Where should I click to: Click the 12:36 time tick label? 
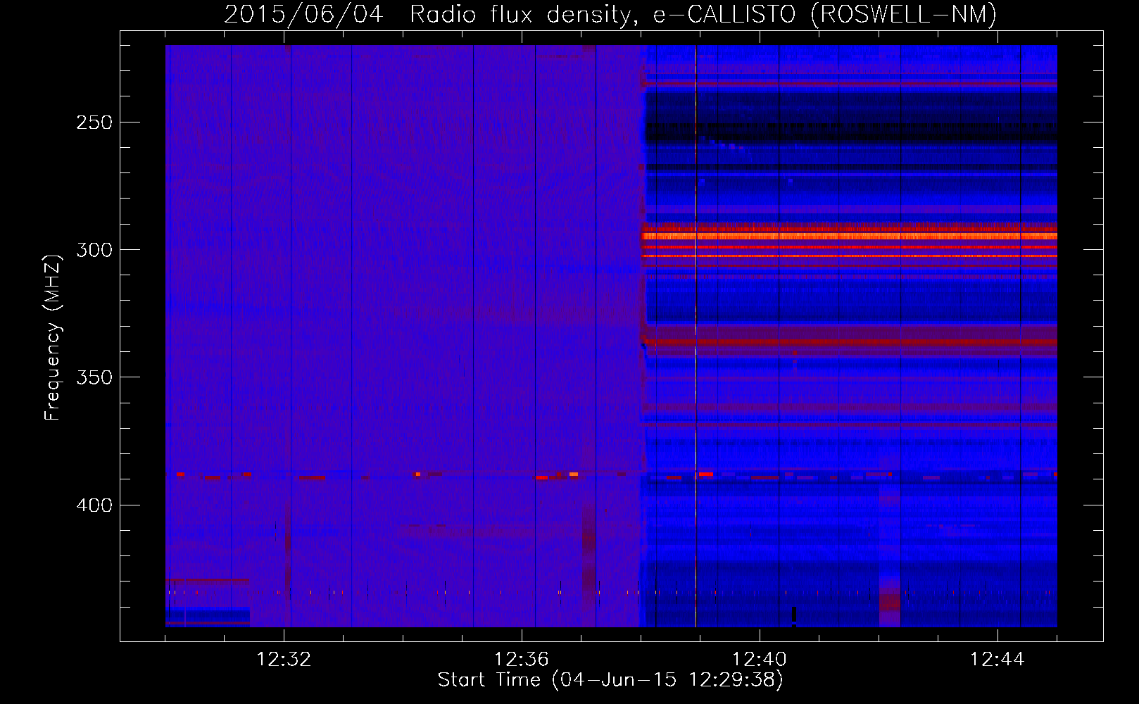(522, 660)
